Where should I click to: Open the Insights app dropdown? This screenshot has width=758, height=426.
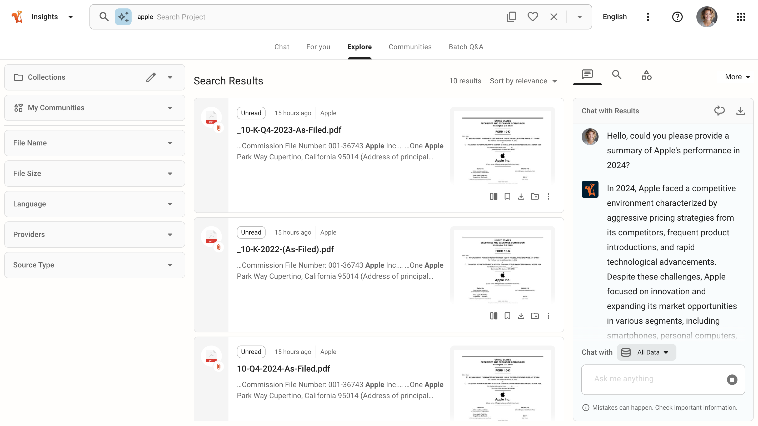pos(71,17)
